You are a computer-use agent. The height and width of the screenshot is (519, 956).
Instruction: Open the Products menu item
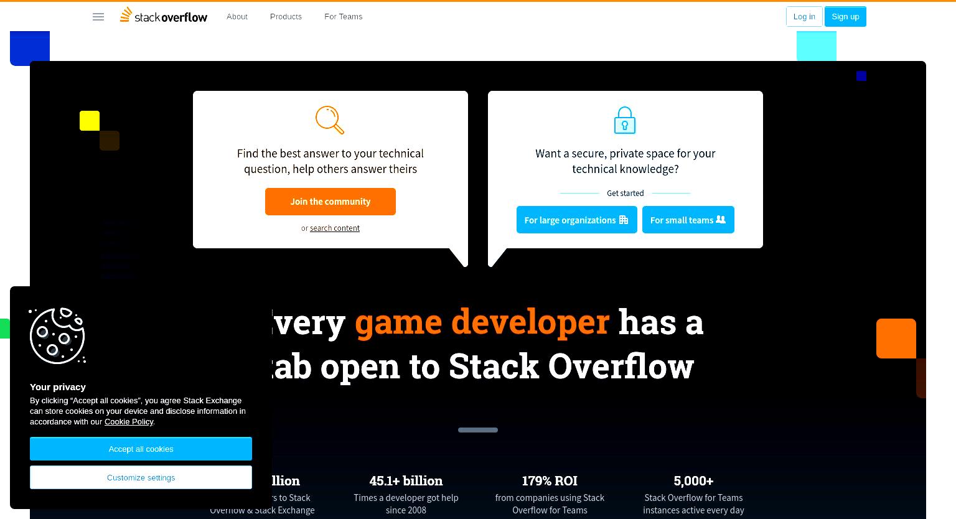coord(286,17)
